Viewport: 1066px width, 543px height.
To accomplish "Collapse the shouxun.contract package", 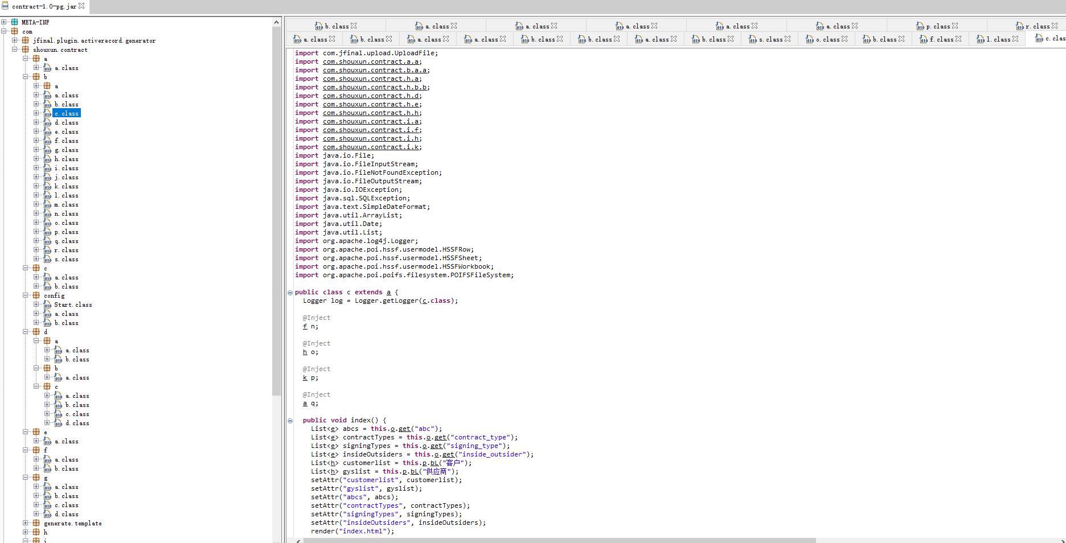I will (15, 50).
